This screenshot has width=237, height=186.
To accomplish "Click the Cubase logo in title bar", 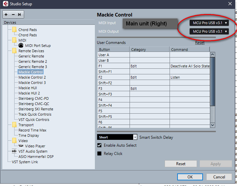I will coord(5,4).
